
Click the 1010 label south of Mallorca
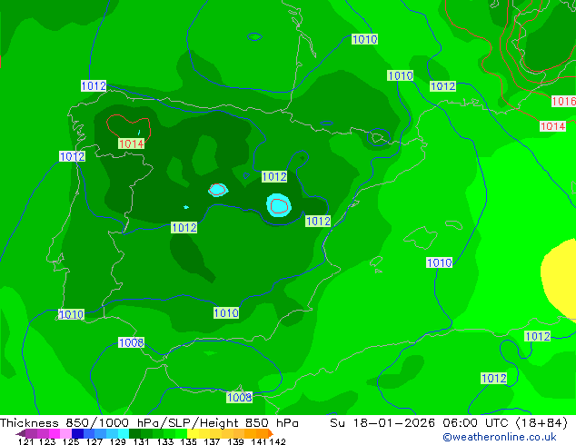440,262
